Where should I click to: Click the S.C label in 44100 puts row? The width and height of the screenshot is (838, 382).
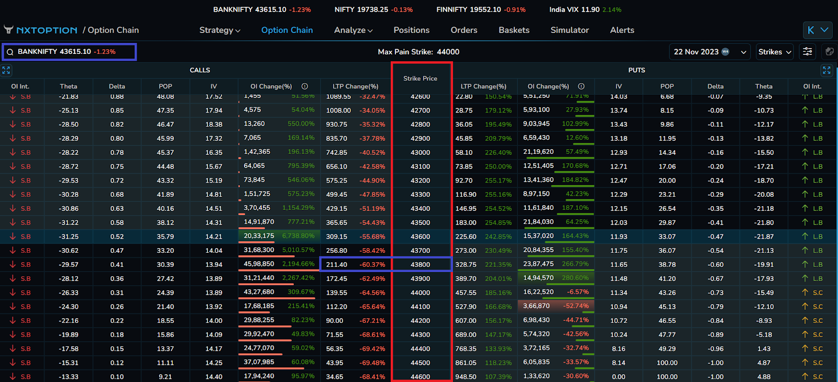tap(818, 307)
